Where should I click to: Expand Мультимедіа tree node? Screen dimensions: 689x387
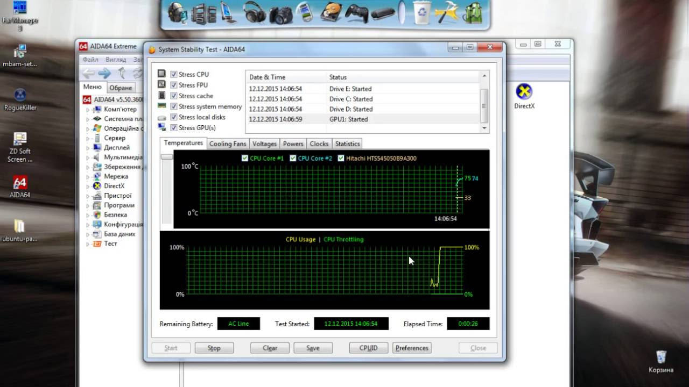point(88,157)
